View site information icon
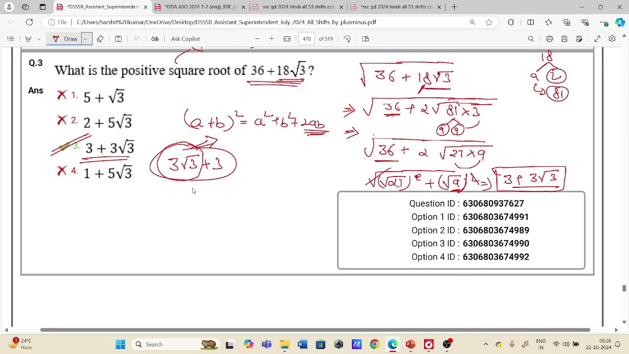This screenshot has height=354, width=629. (x=51, y=22)
